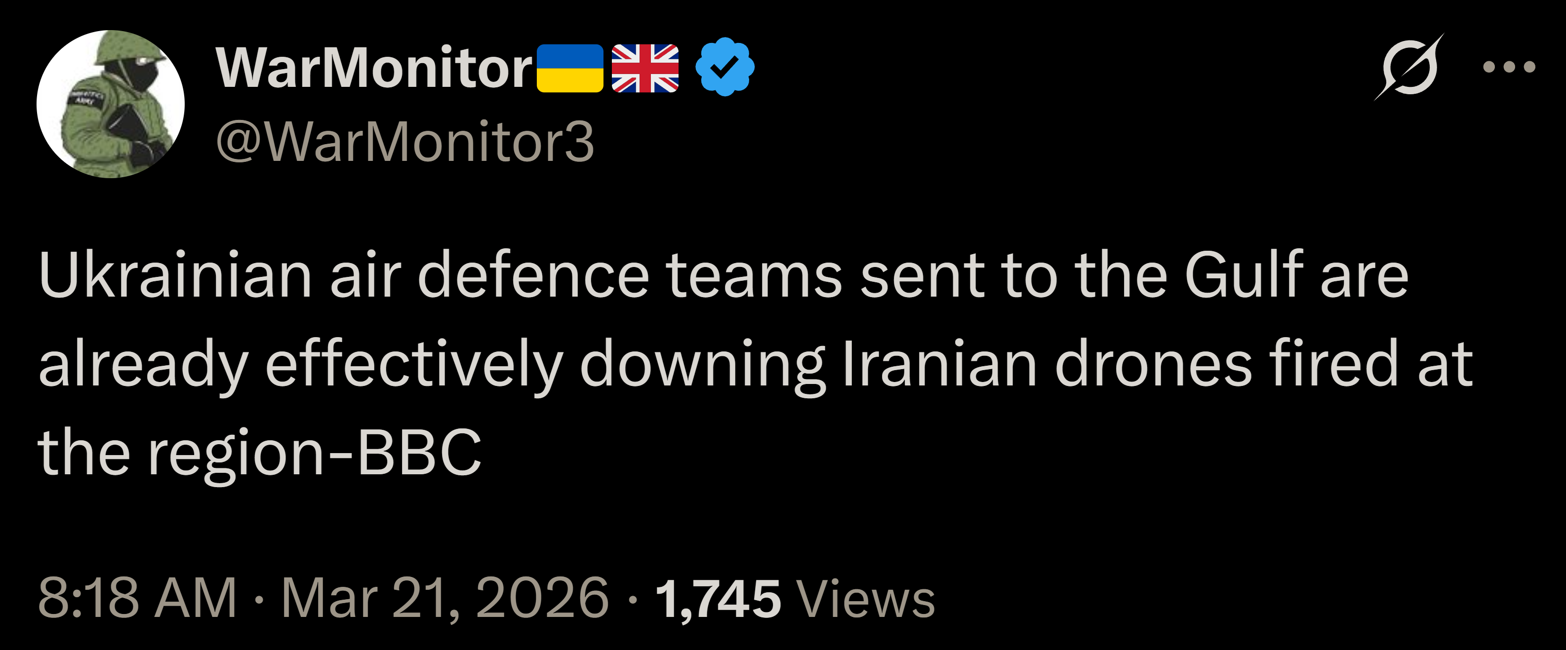Click the word Gulf in the post
This screenshot has height=650, width=1566.
pos(1245,274)
